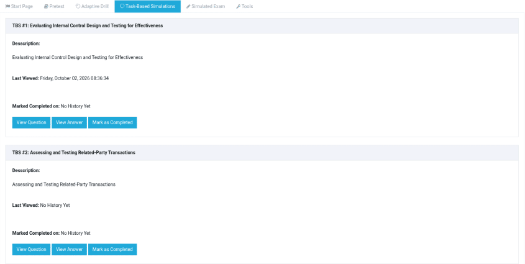The width and height of the screenshot is (525, 264).
Task: View Question for TBS #2
Action: 32,249
